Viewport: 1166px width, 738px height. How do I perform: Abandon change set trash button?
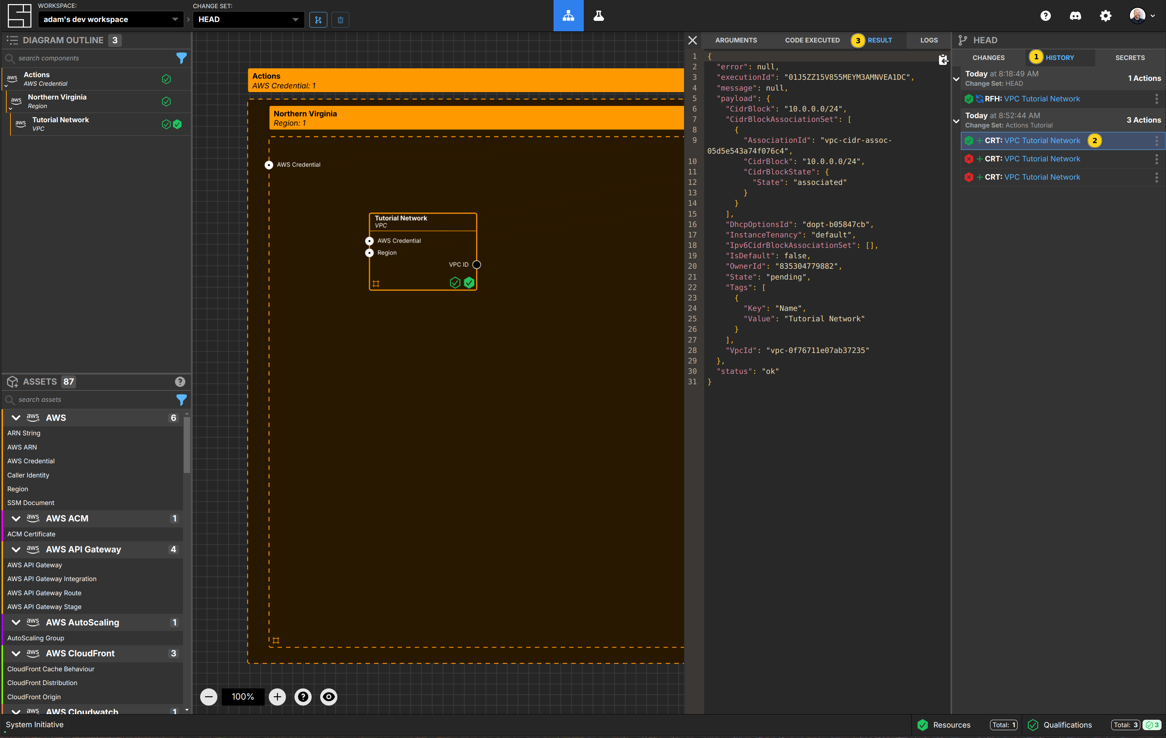[x=340, y=20]
